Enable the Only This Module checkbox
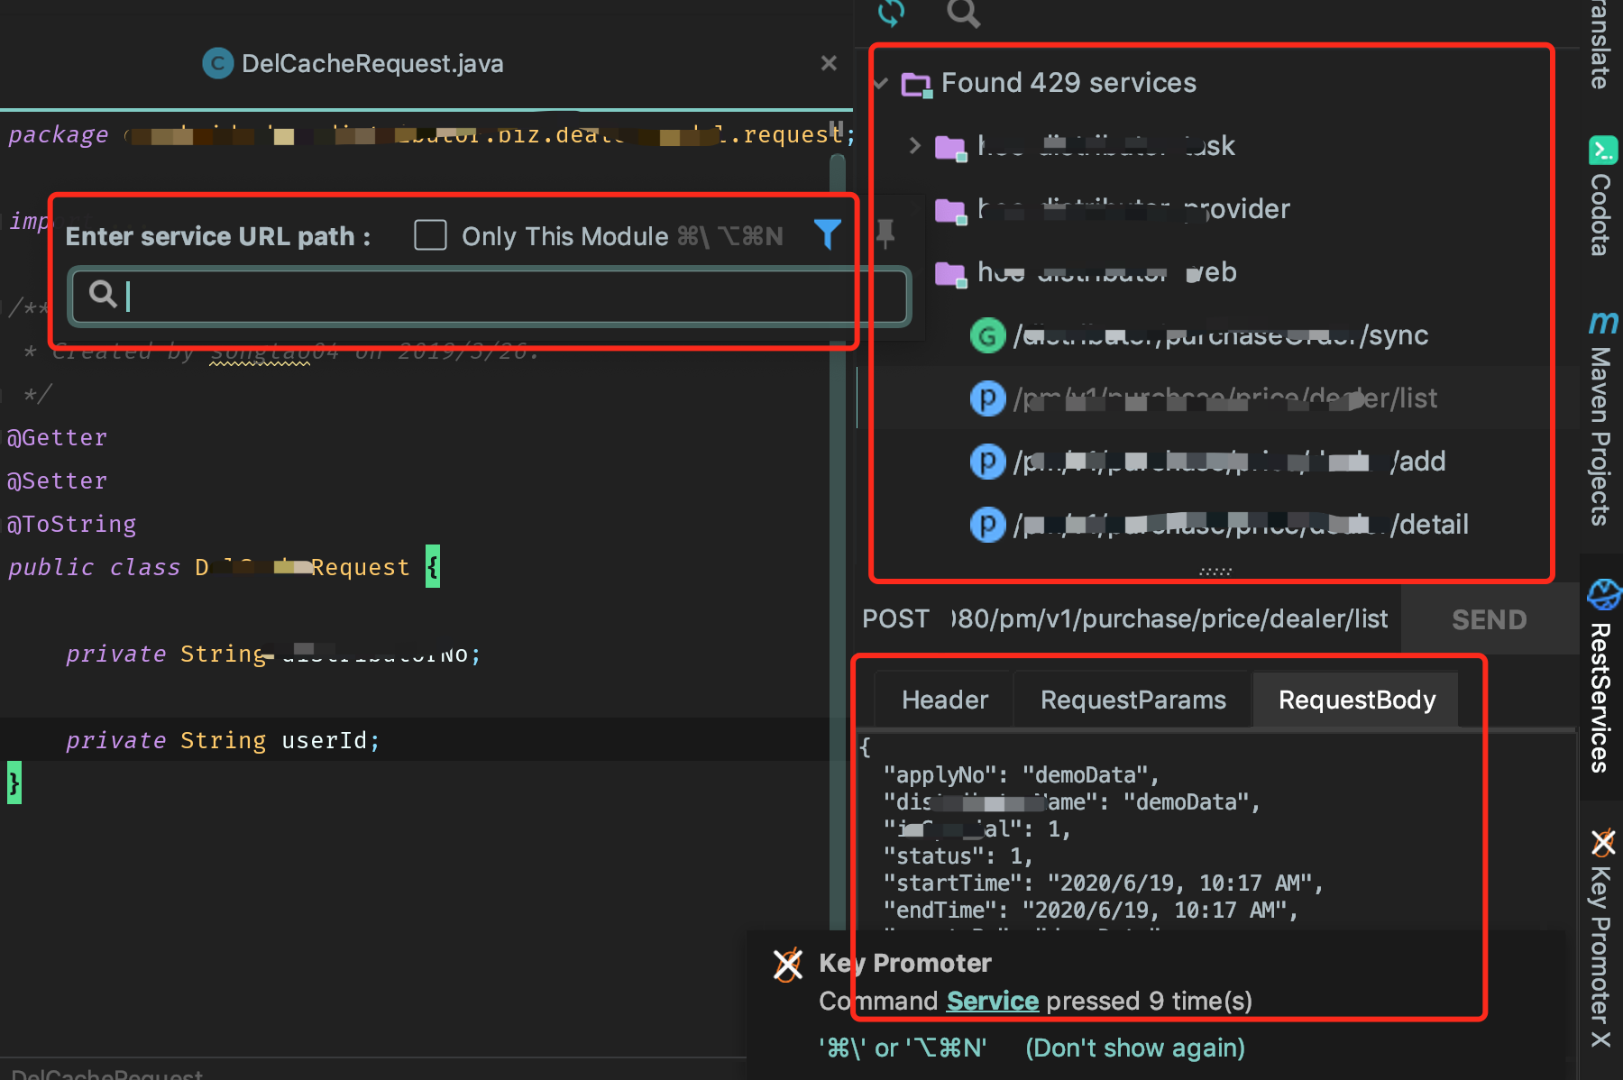This screenshot has width=1623, height=1080. click(430, 235)
